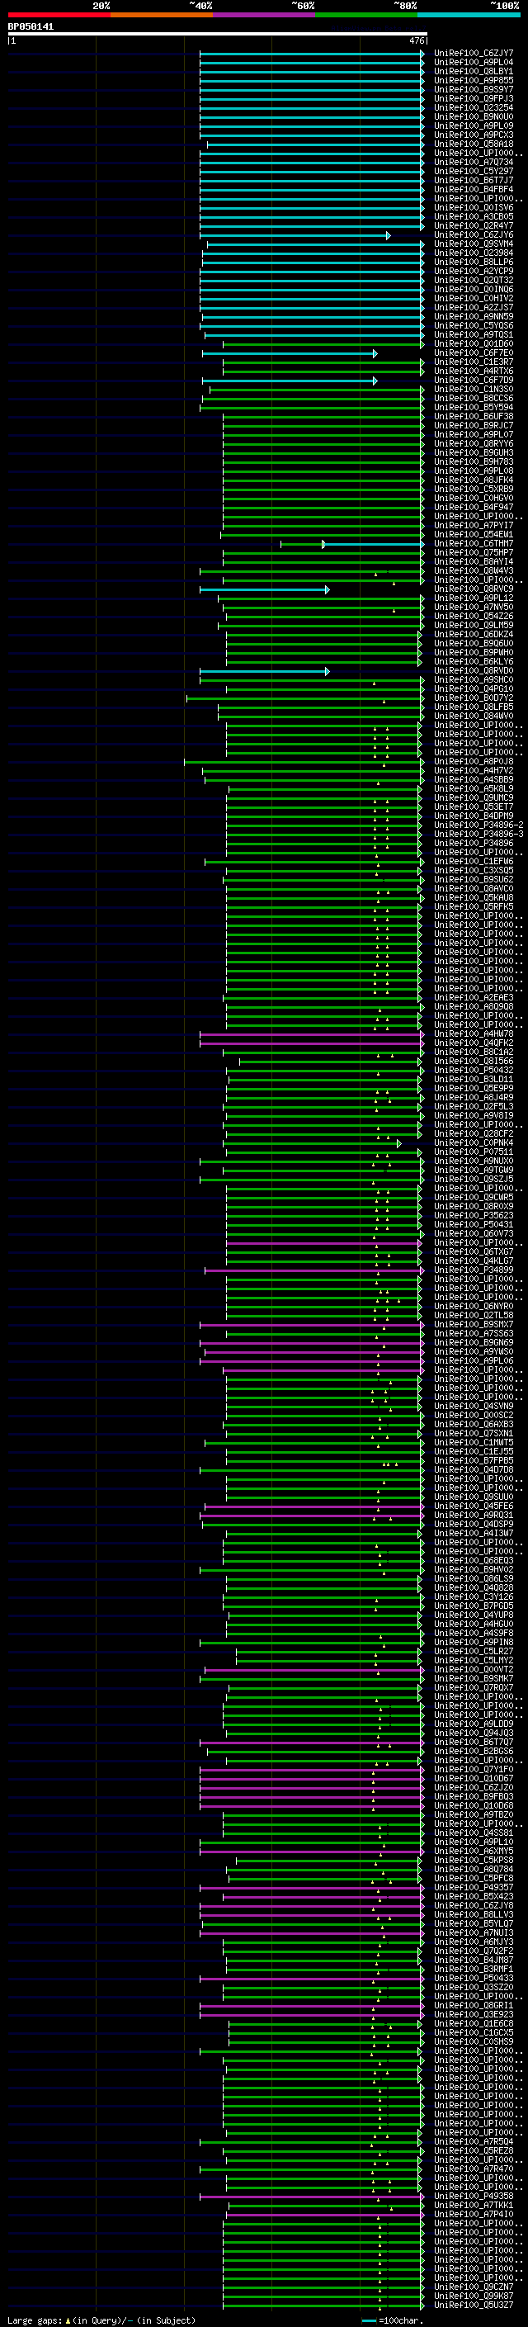Select label UniRef100_P50432
The width and height of the screenshot is (528, 2327).
[473, 1071]
